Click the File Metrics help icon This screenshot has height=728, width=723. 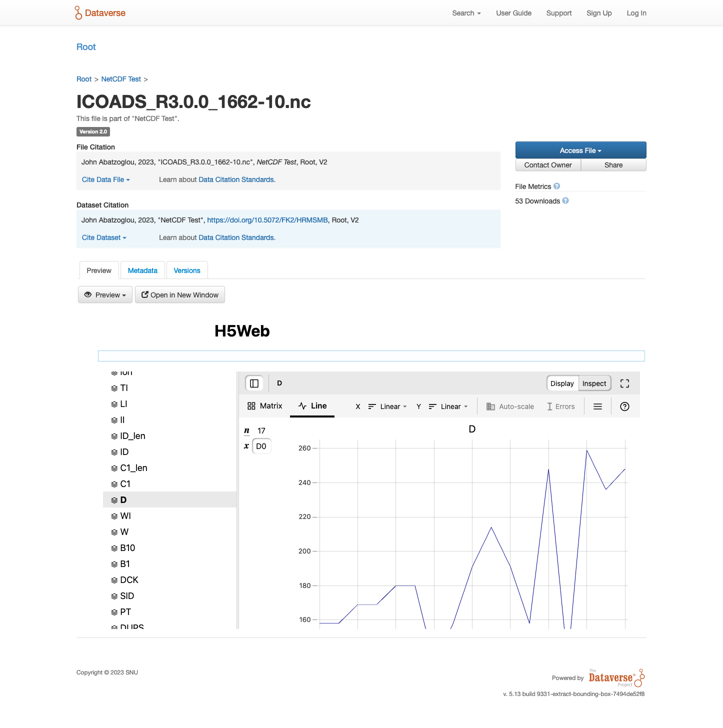point(556,186)
